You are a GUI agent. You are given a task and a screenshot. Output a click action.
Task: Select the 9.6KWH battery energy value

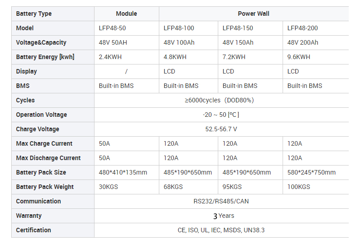point(299,57)
